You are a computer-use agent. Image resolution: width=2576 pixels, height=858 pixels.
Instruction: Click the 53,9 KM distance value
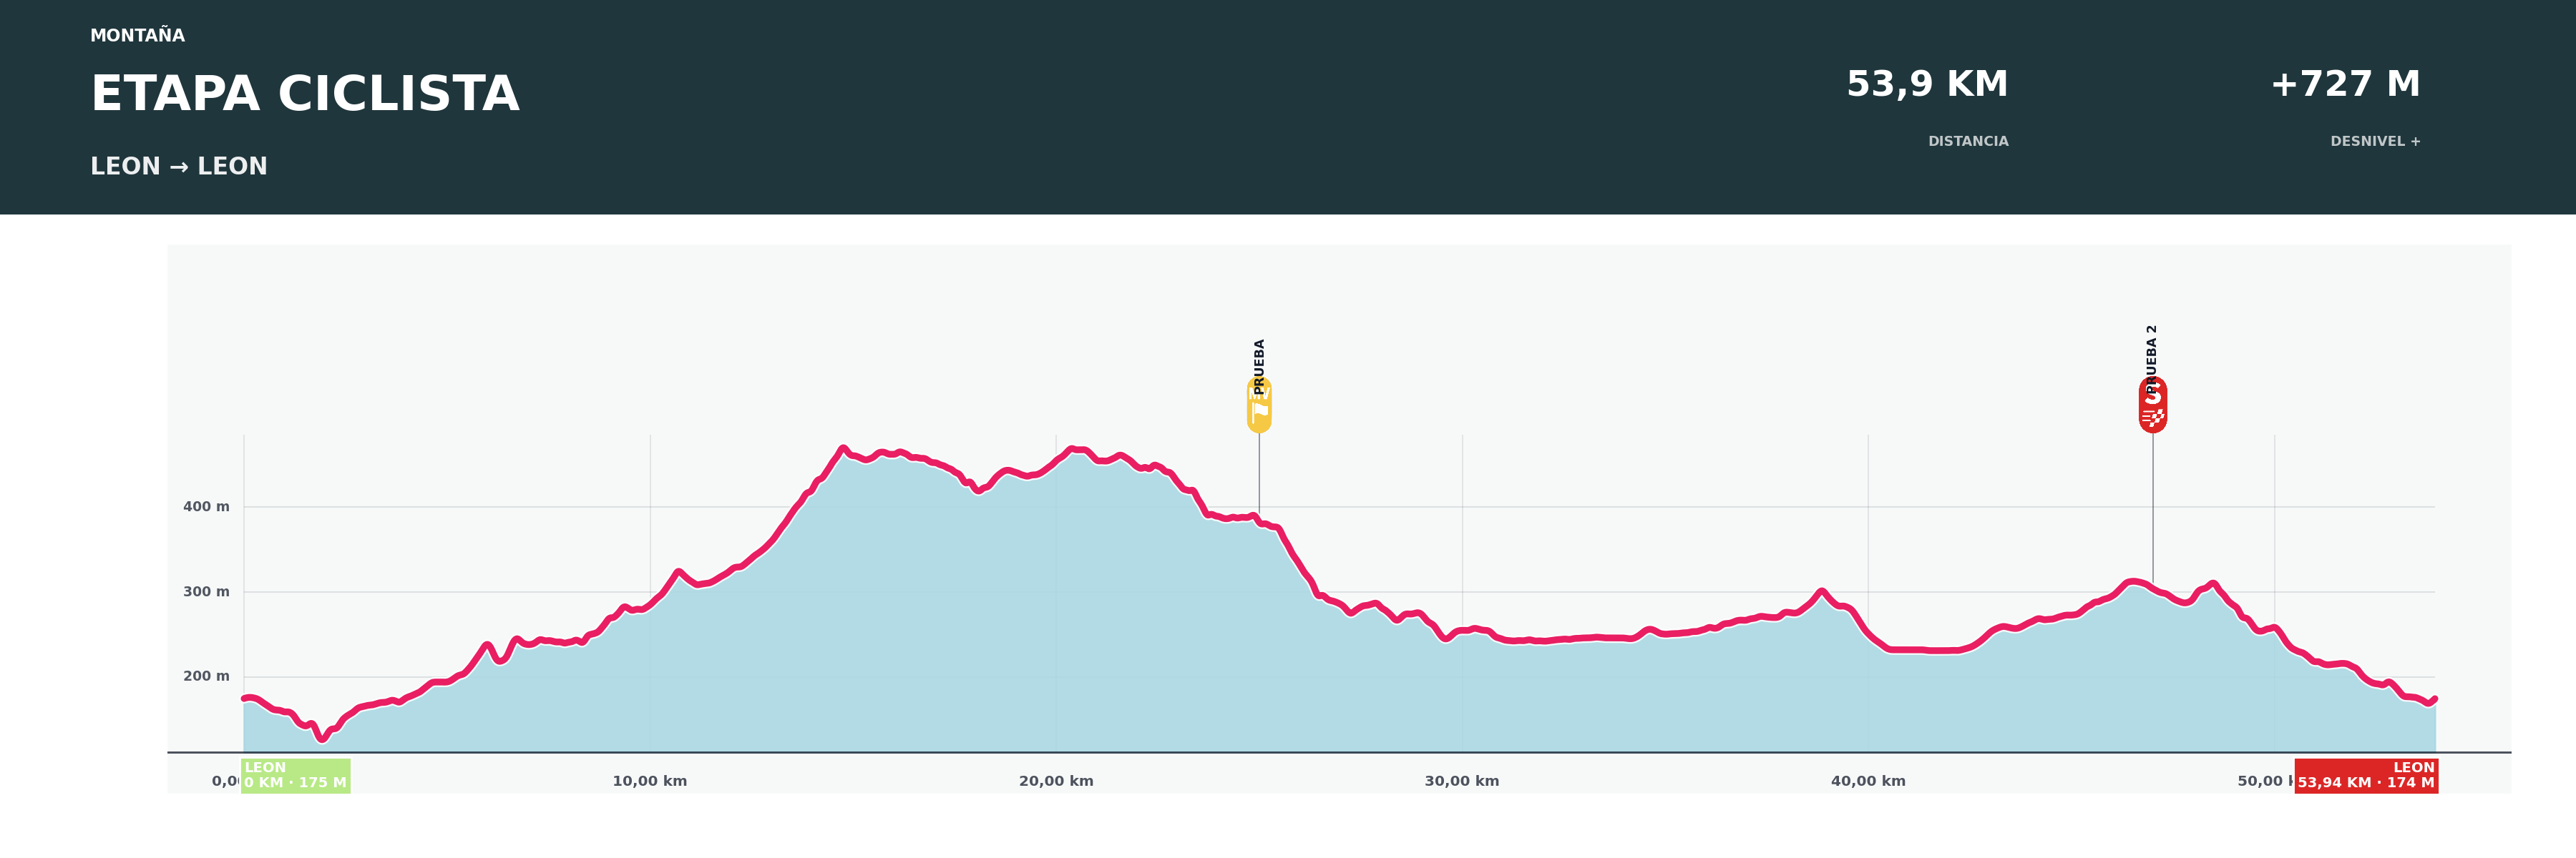[x=1926, y=84]
